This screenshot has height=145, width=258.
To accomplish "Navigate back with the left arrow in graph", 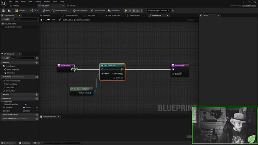I will pos(48,20).
